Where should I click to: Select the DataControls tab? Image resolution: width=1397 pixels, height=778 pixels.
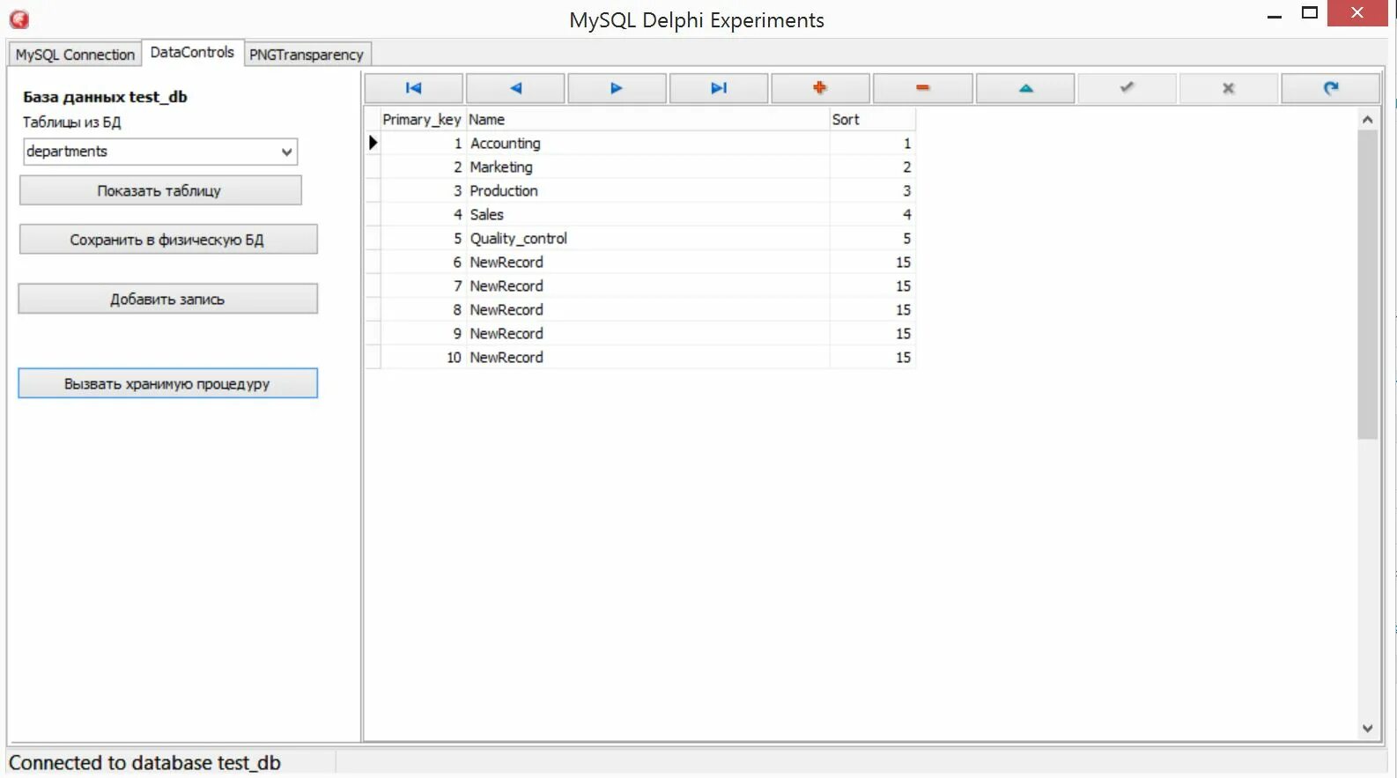point(192,52)
